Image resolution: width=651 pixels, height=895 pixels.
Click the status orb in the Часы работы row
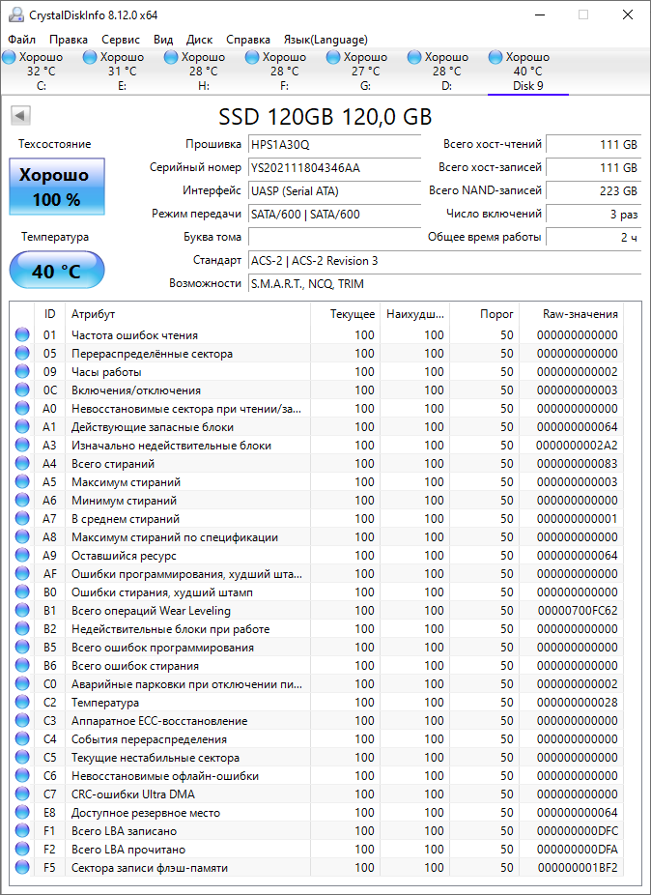coord(22,371)
